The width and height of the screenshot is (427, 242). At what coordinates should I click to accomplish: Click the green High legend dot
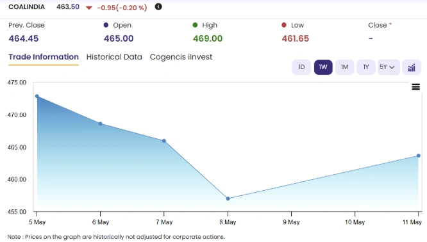[195, 25]
